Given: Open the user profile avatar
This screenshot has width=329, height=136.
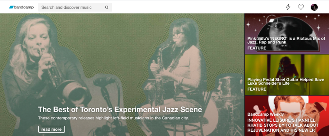Looking at the screenshot, I should click(314, 7).
